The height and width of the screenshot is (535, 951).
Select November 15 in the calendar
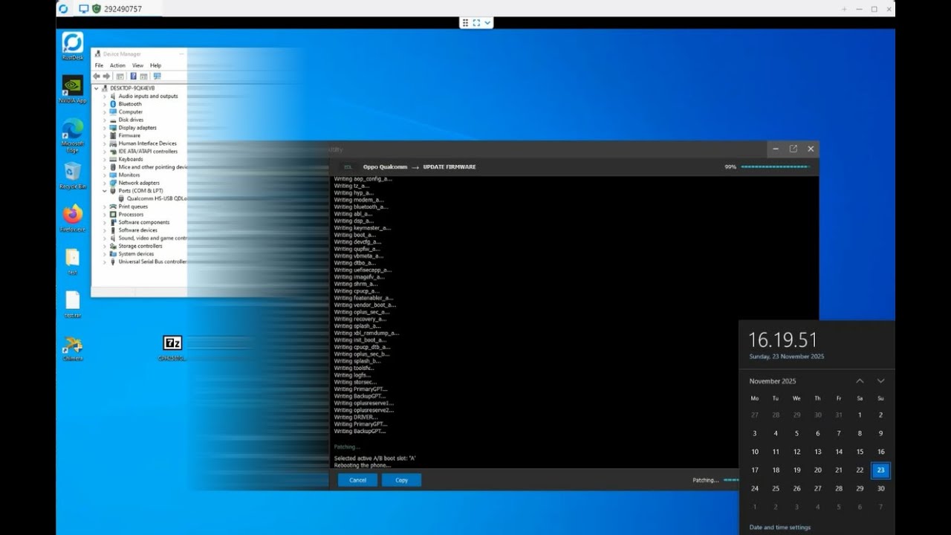pos(860,452)
